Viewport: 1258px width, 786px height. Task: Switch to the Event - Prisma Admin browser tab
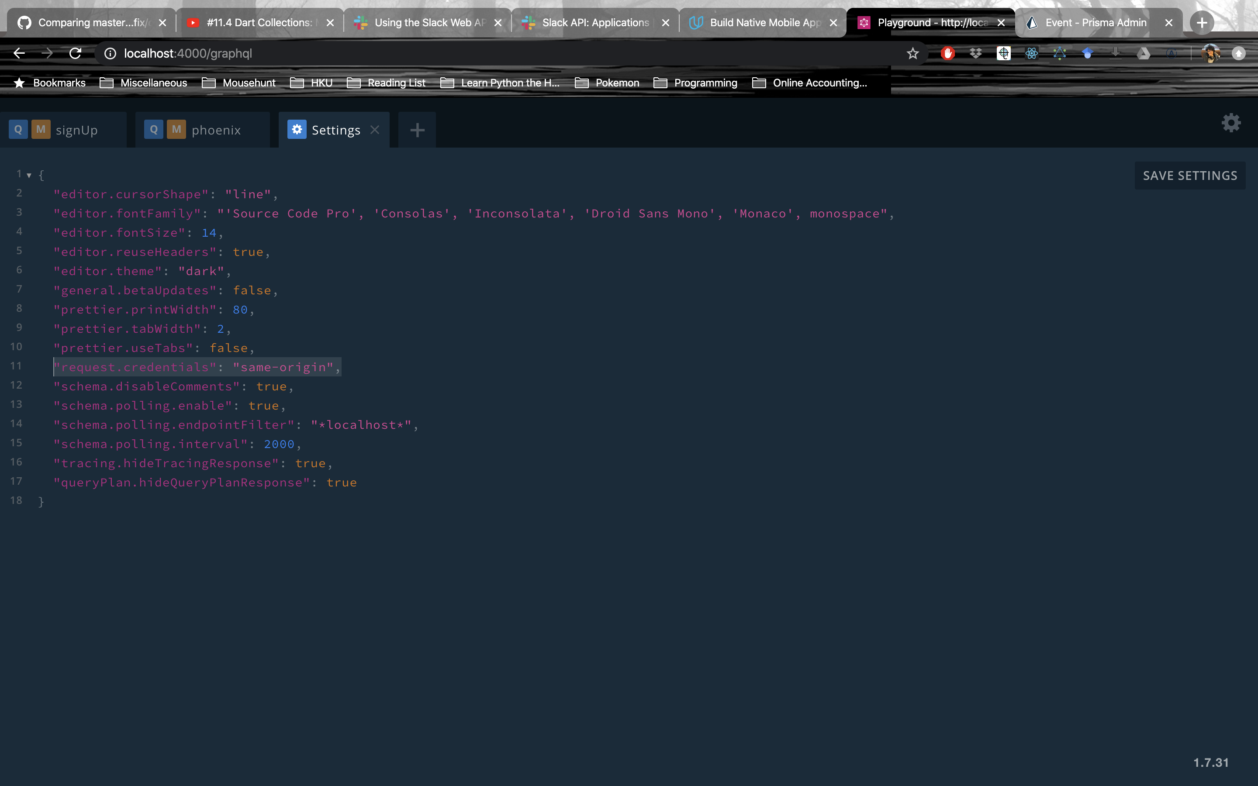[1096, 22]
